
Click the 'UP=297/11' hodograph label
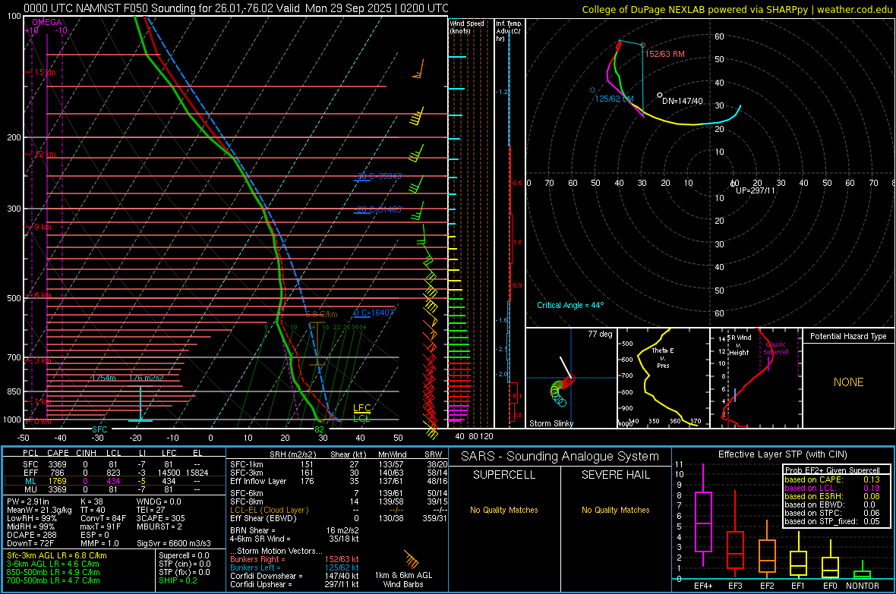[756, 190]
